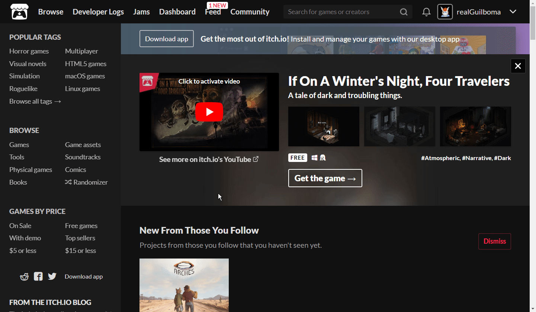Click the FREE price badge
This screenshot has width=536, height=312.
pyautogui.click(x=298, y=158)
